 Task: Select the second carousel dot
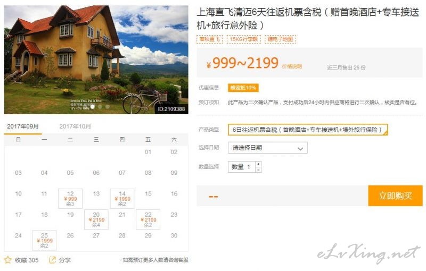100,107
